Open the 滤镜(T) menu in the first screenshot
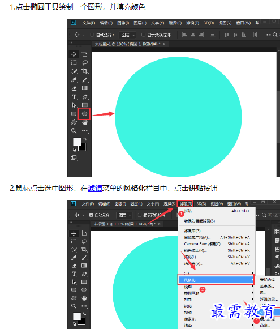Viewport: 280px width, 329px height. (192, 23)
